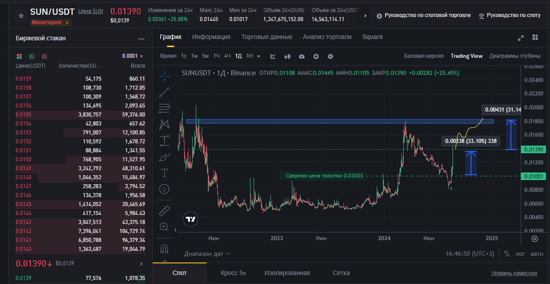This screenshot has width=550, height=284.
Task: Switch to Trading View chart
Action: point(466,56)
